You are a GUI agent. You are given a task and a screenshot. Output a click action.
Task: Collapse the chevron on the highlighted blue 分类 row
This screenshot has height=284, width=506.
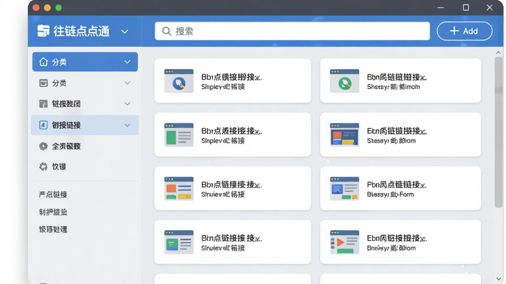coord(127,62)
